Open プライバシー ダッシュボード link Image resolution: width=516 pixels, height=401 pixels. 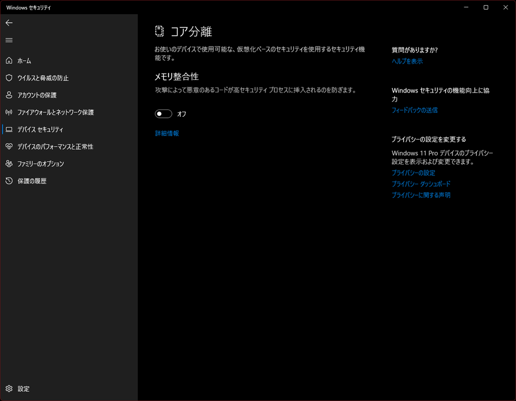[x=421, y=184]
